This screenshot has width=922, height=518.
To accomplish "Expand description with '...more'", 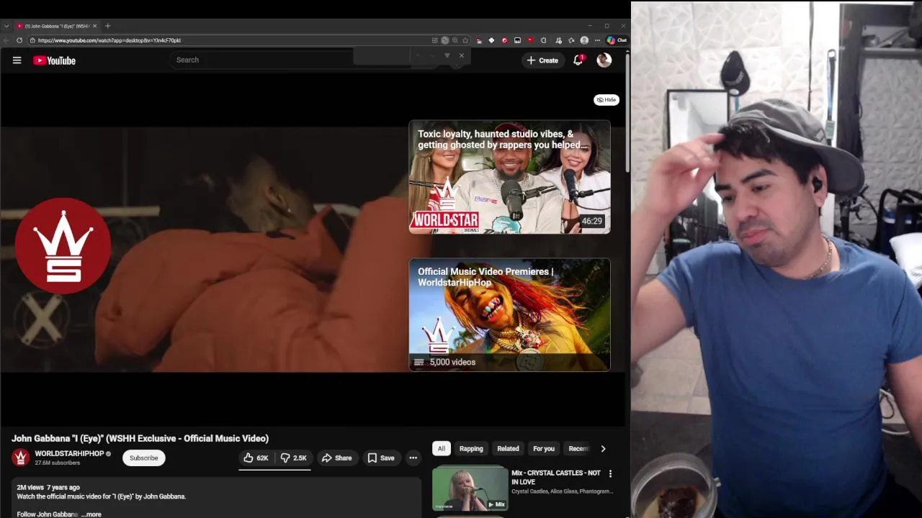I will tap(91, 514).
